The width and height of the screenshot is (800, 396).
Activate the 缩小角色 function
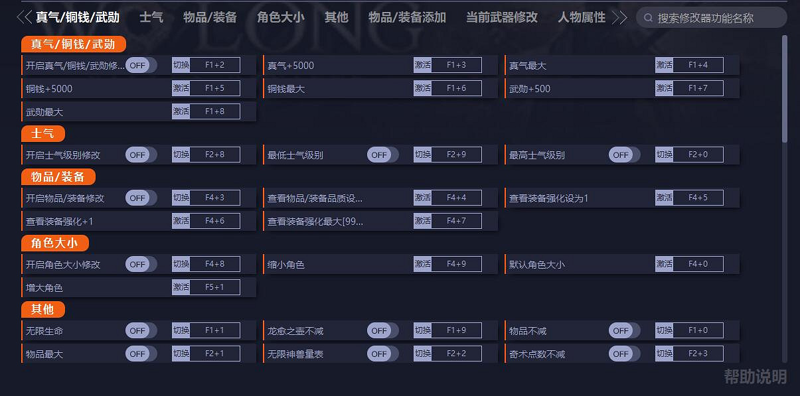[x=422, y=263]
